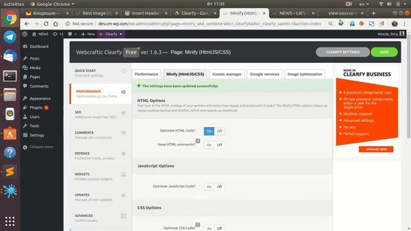Open the Assets manager tab
Image resolution: width=411 pixels, height=231 pixels.
click(x=227, y=74)
